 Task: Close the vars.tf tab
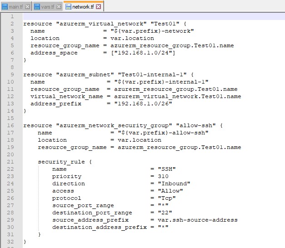pos(59,6)
